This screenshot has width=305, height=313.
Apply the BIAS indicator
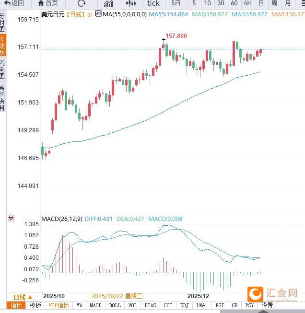tap(150, 306)
